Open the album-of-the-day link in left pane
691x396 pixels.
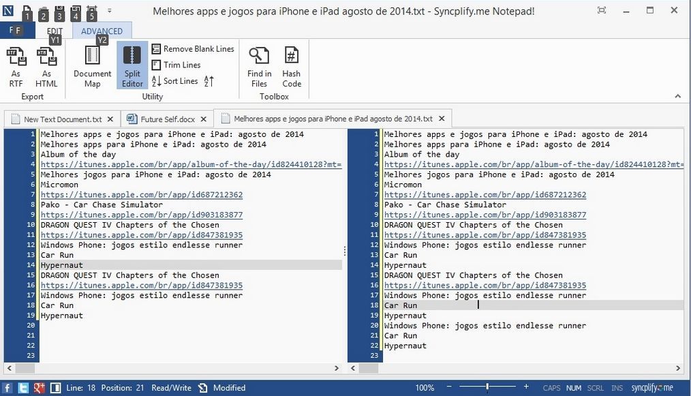pos(191,164)
